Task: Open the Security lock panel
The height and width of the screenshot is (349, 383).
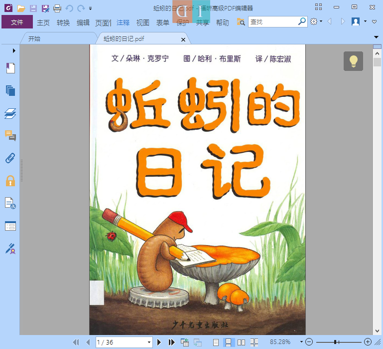Action: [10, 181]
